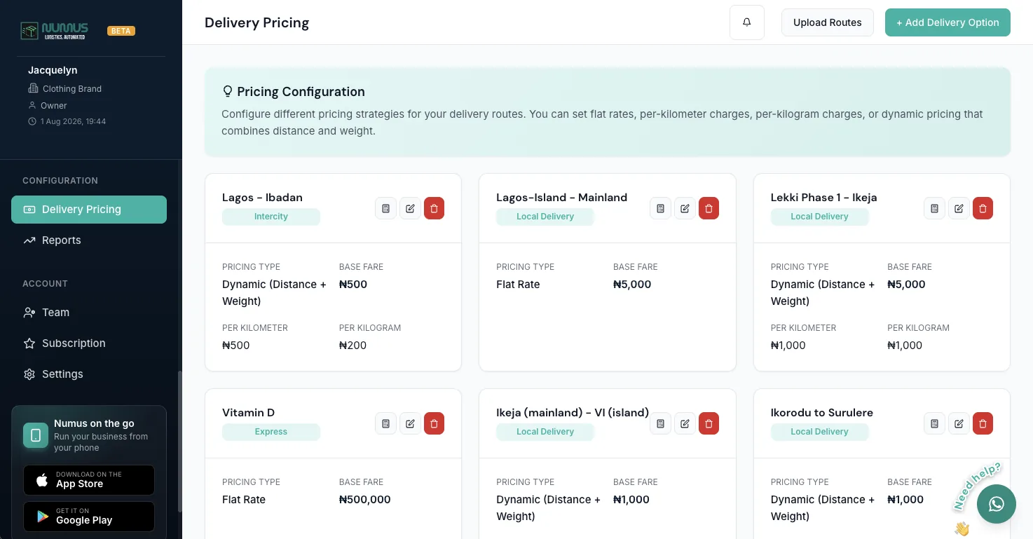Open Subscription settings
The width and height of the screenshot is (1033, 539).
point(89,343)
